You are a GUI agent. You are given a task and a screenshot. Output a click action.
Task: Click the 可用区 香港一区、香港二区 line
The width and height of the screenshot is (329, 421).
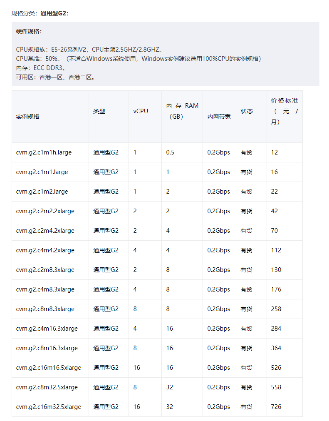[55, 77]
